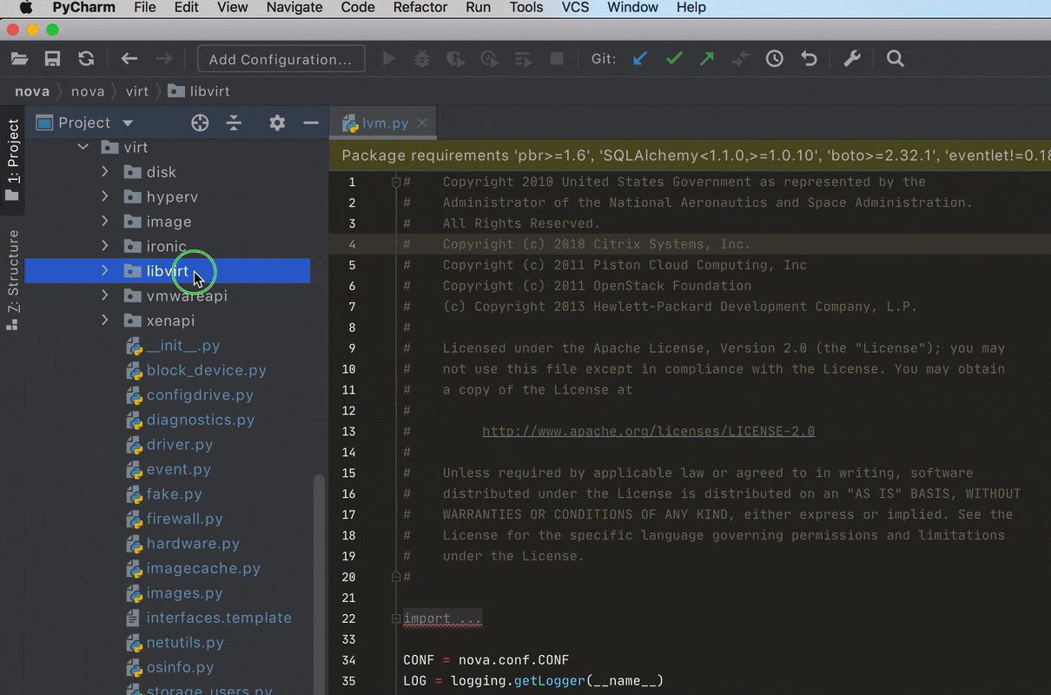Open Git history clock icon
Image resolution: width=1051 pixels, height=695 pixels.
tap(774, 59)
